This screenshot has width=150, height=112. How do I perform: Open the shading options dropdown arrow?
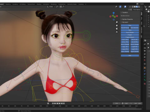(141, 7)
